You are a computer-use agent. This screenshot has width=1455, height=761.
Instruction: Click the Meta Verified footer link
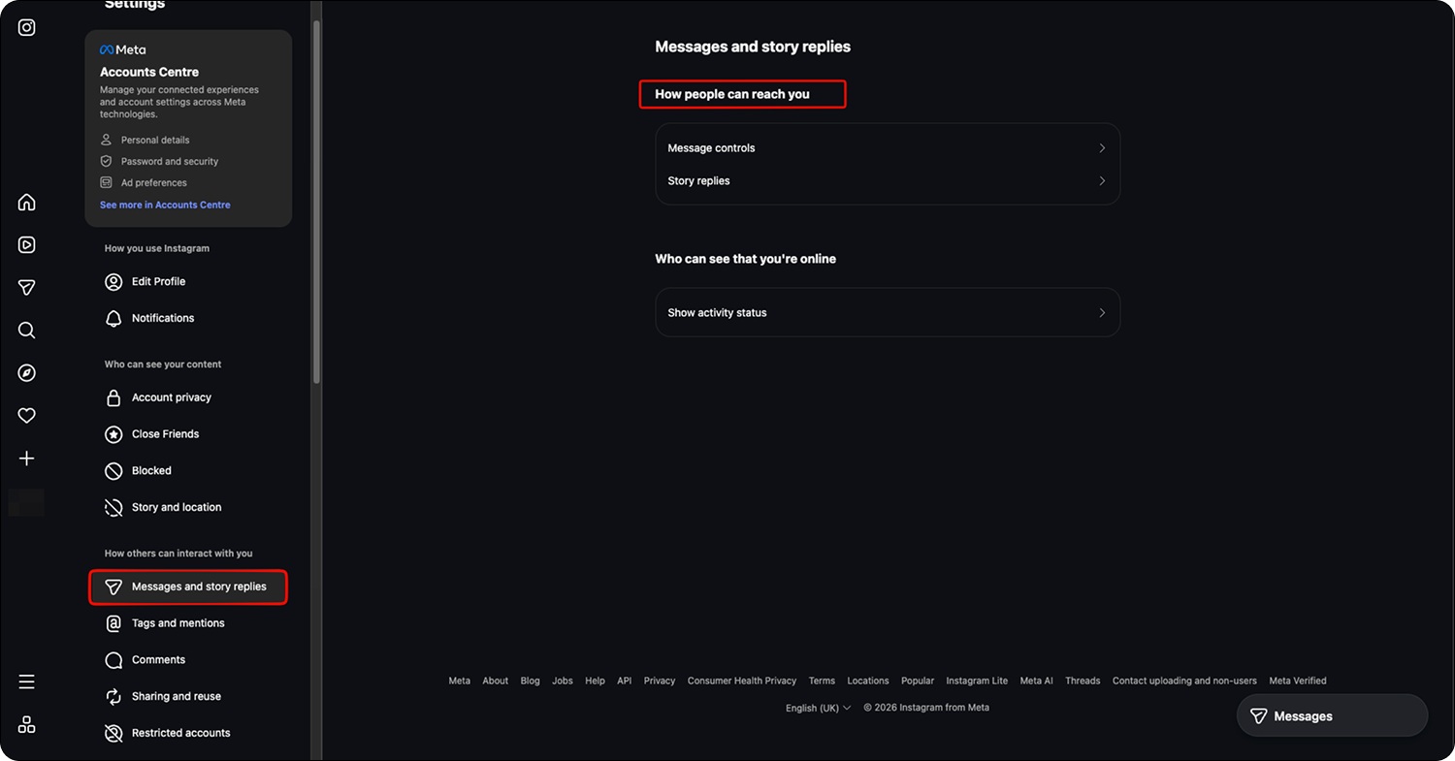pyautogui.click(x=1297, y=681)
